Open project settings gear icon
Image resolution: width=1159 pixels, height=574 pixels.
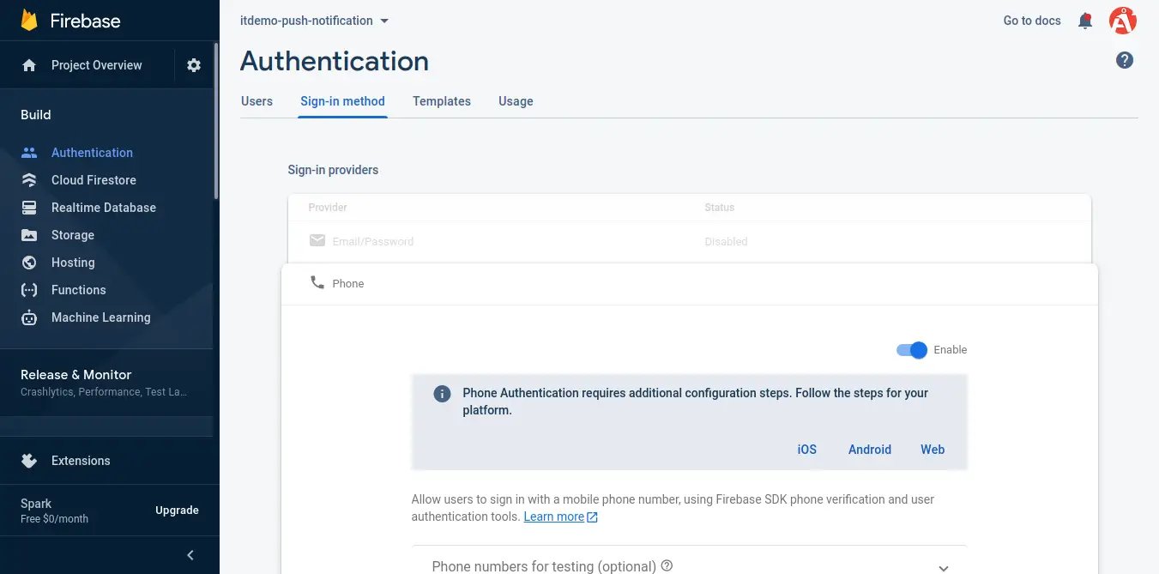click(194, 65)
